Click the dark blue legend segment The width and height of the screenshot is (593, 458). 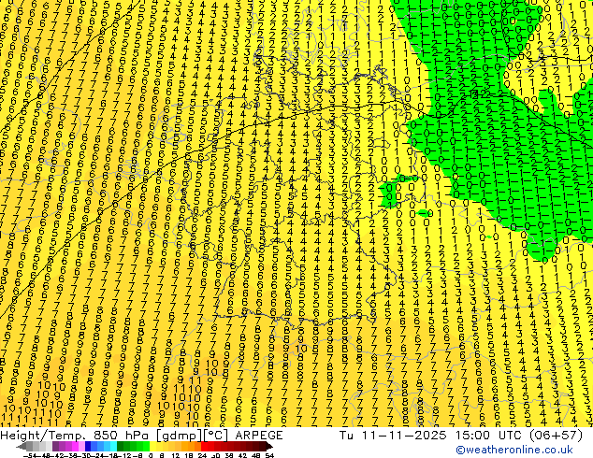pyautogui.click(x=88, y=447)
